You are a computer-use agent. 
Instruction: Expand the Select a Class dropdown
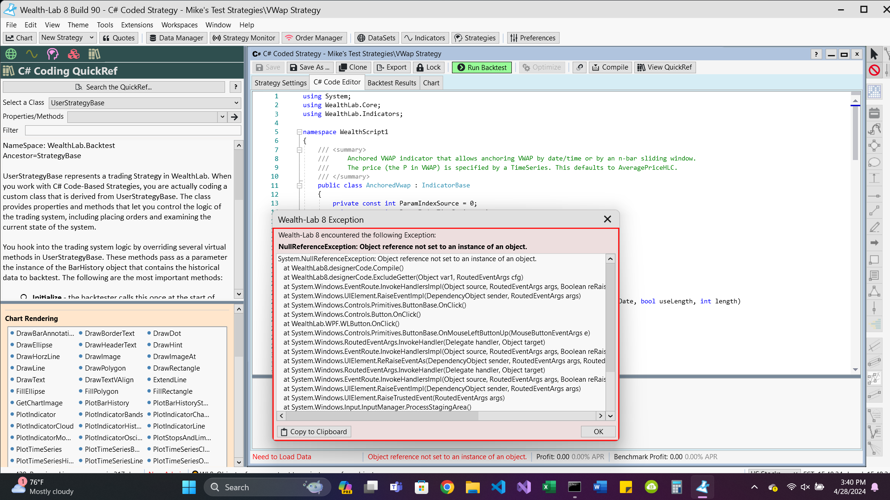point(236,103)
